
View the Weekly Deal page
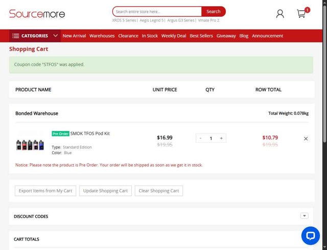(174, 36)
